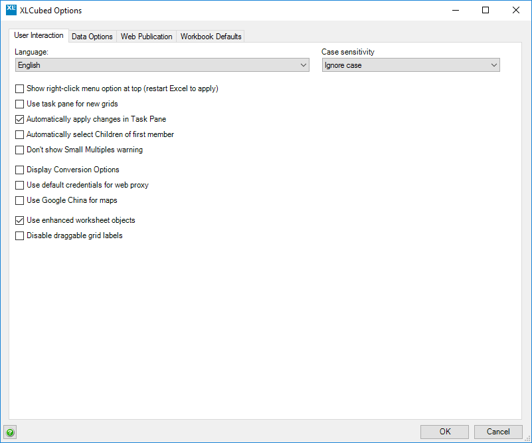Enable Don't show Small Multiples warning

(20, 150)
